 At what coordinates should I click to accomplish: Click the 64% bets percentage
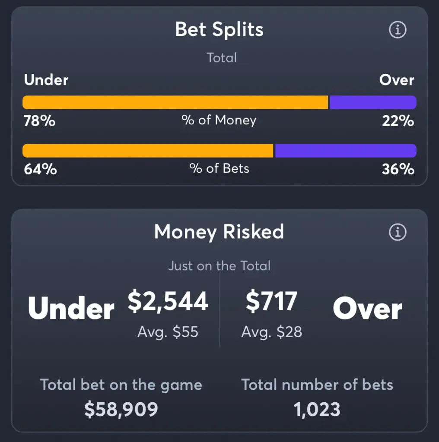click(x=40, y=169)
